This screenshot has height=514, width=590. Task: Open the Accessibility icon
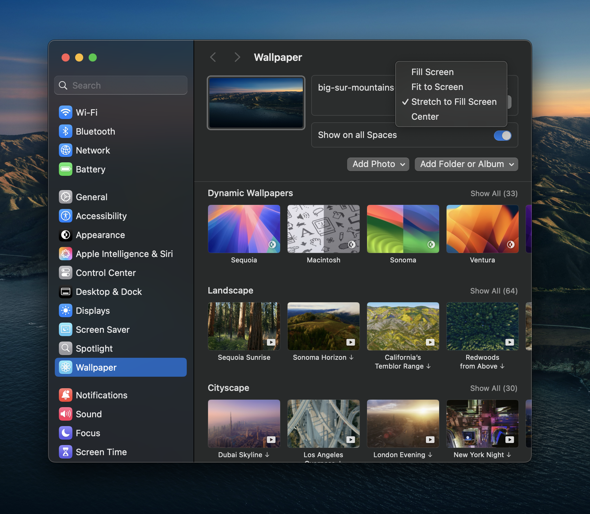pyautogui.click(x=66, y=216)
